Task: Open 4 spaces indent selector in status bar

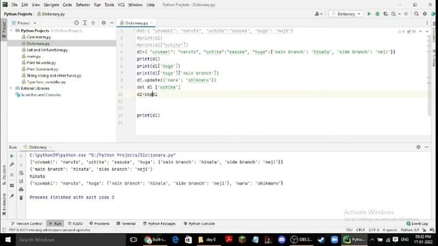Action: tap(389, 230)
